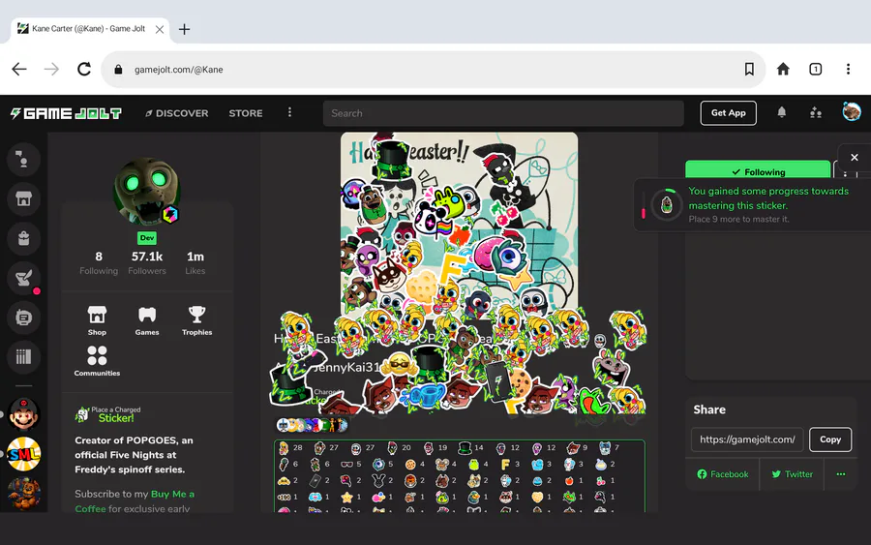Click the 1m Likes stat
The height and width of the screenshot is (545, 871).
pyautogui.click(x=195, y=262)
